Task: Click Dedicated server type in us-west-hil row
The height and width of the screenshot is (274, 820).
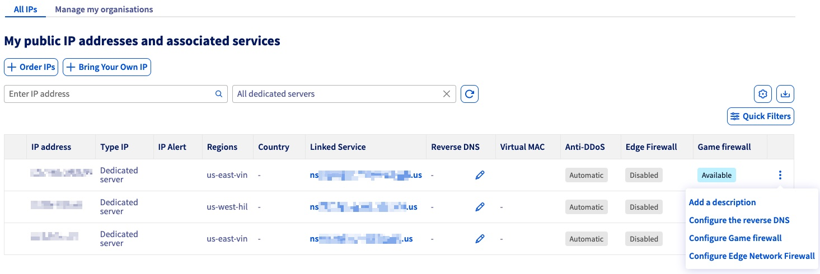Action: [119, 207]
